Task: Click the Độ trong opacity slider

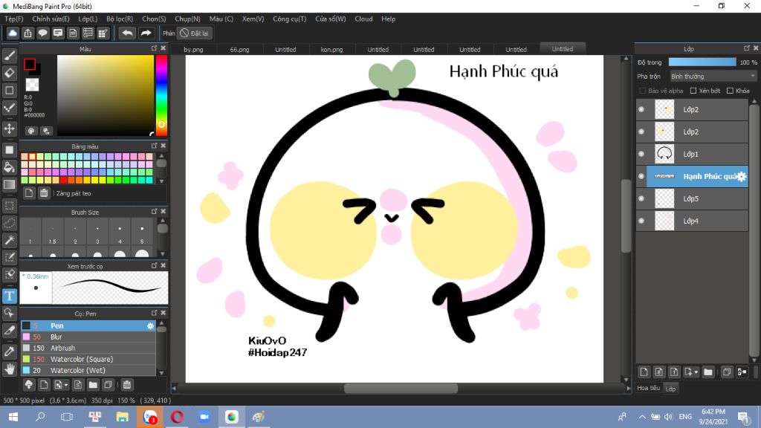Action: (702, 62)
